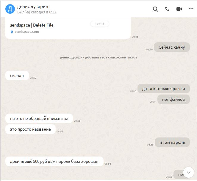
Task: Jump to latest message down-chevron button
Action: [x=189, y=172]
